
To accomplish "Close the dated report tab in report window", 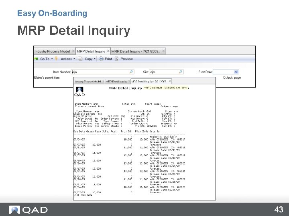I will pyautogui.click(x=170, y=81).
